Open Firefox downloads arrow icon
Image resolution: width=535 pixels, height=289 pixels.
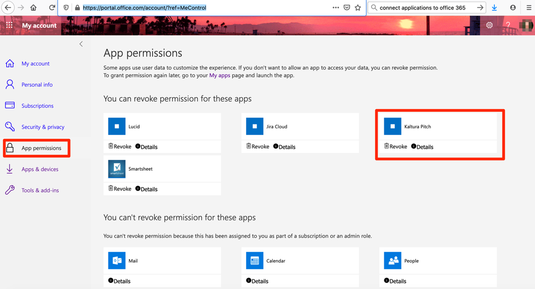coord(494,8)
